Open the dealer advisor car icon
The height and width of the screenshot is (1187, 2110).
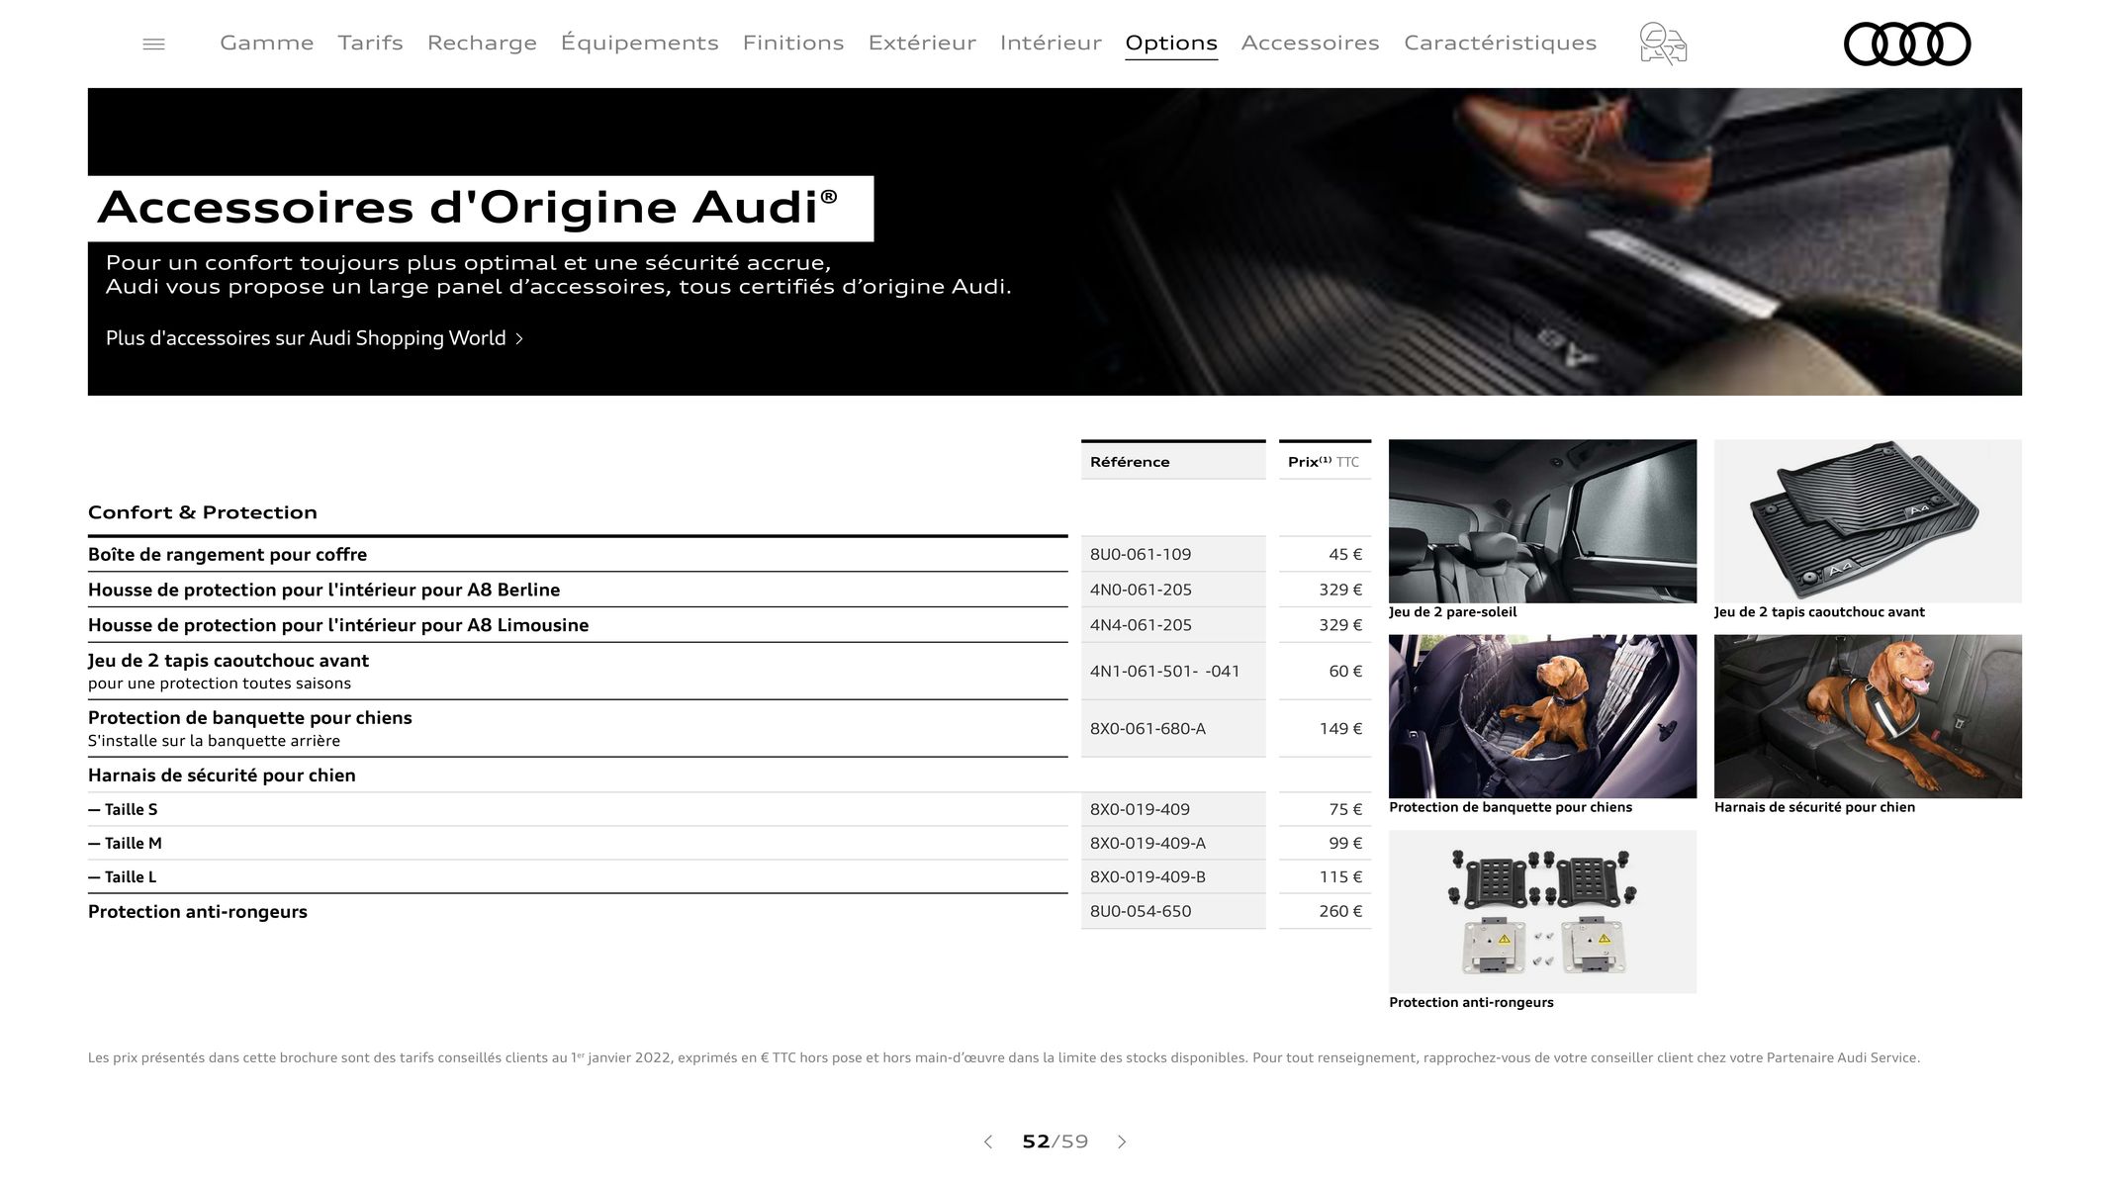[x=1662, y=44]
